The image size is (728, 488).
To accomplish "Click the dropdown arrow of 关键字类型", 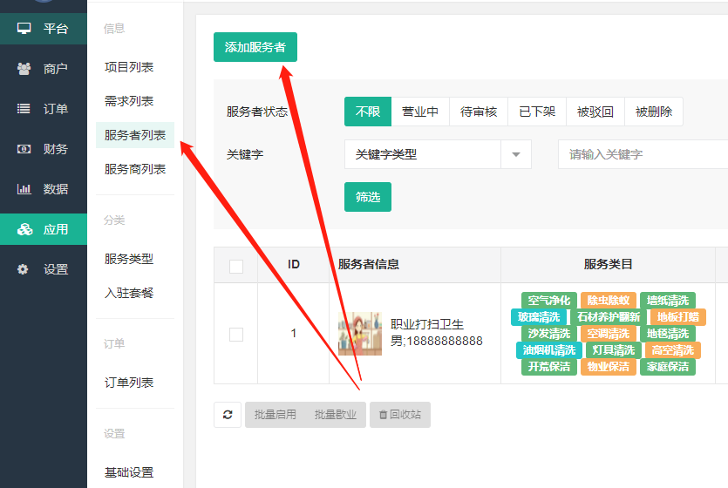I will pos(516,154).
